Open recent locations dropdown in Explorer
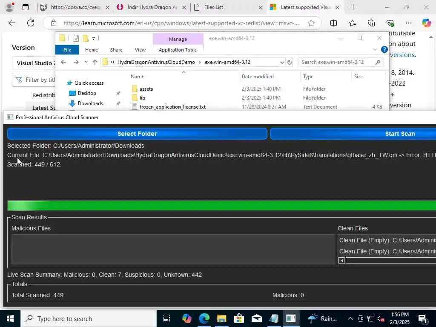Viewport: 436px width, 327px height. pos(86,62)
